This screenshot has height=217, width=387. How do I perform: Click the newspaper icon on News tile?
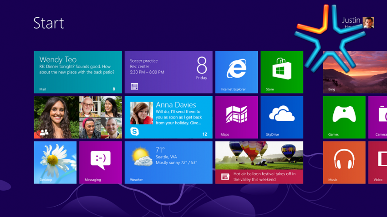click(225, 177)
